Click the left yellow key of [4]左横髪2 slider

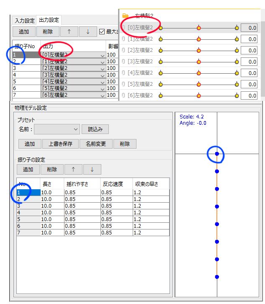pos(160,73)
